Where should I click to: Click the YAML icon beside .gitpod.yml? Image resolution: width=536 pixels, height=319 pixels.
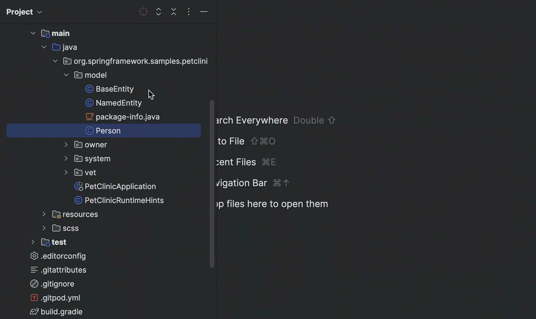click(34, 298)
